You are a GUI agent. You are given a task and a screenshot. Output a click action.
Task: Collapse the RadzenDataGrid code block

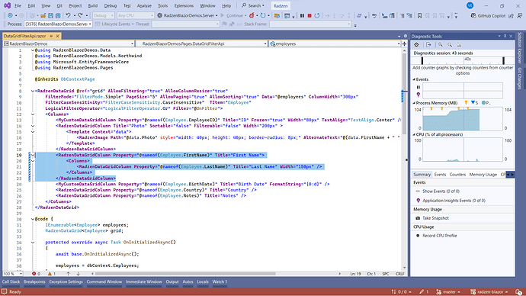[33, 91]
